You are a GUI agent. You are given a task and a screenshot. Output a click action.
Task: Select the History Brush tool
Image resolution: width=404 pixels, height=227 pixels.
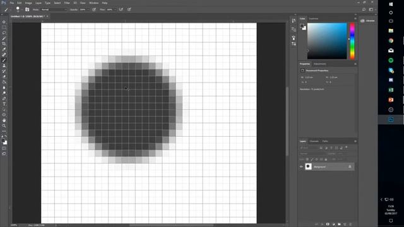[x=4, y=71]
